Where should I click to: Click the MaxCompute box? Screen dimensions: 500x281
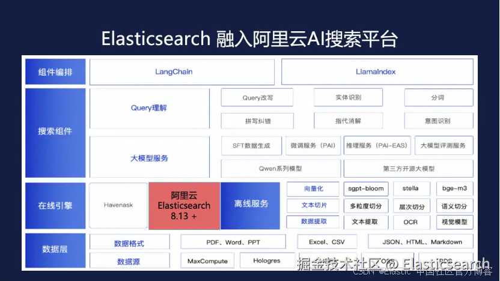click(x=207, y=261)
